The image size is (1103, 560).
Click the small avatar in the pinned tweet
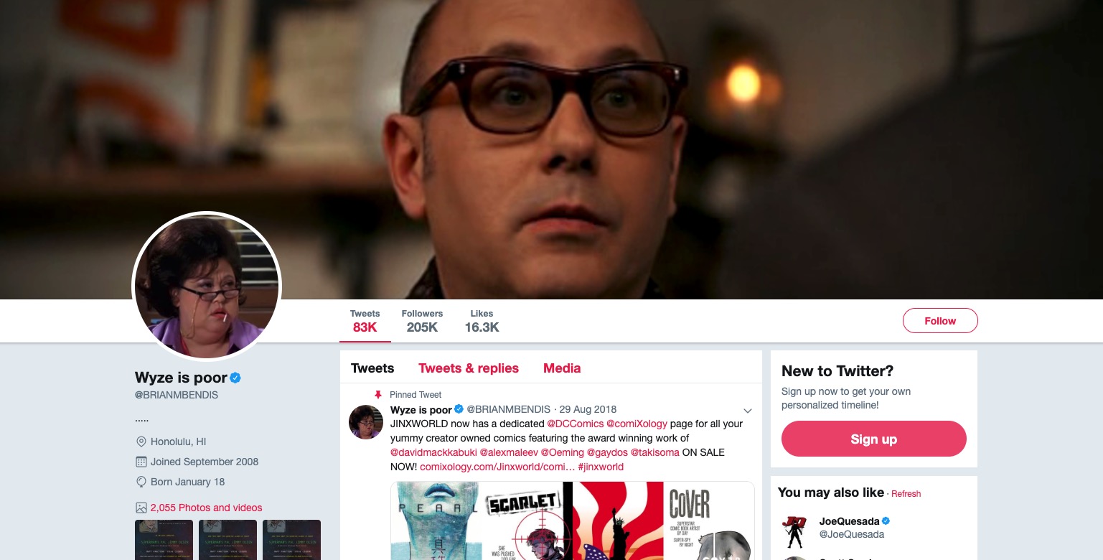(366, 421)
